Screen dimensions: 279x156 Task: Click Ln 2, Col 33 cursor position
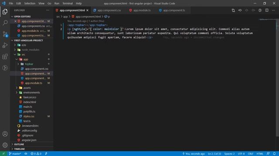[214, 154]
